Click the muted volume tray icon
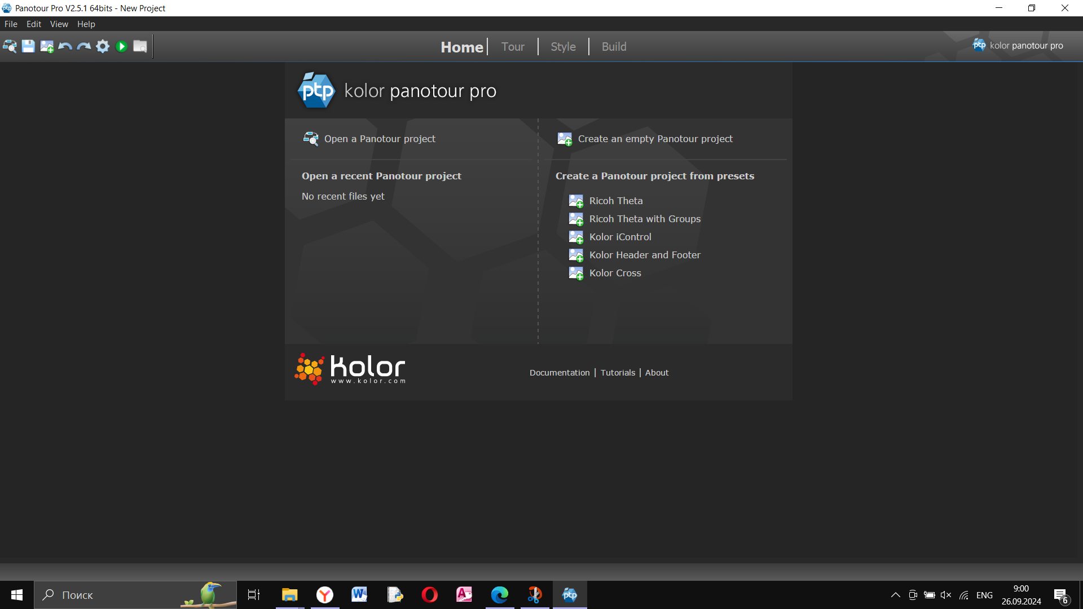This screenshot has width=1083, height=609. click(946, 595)
